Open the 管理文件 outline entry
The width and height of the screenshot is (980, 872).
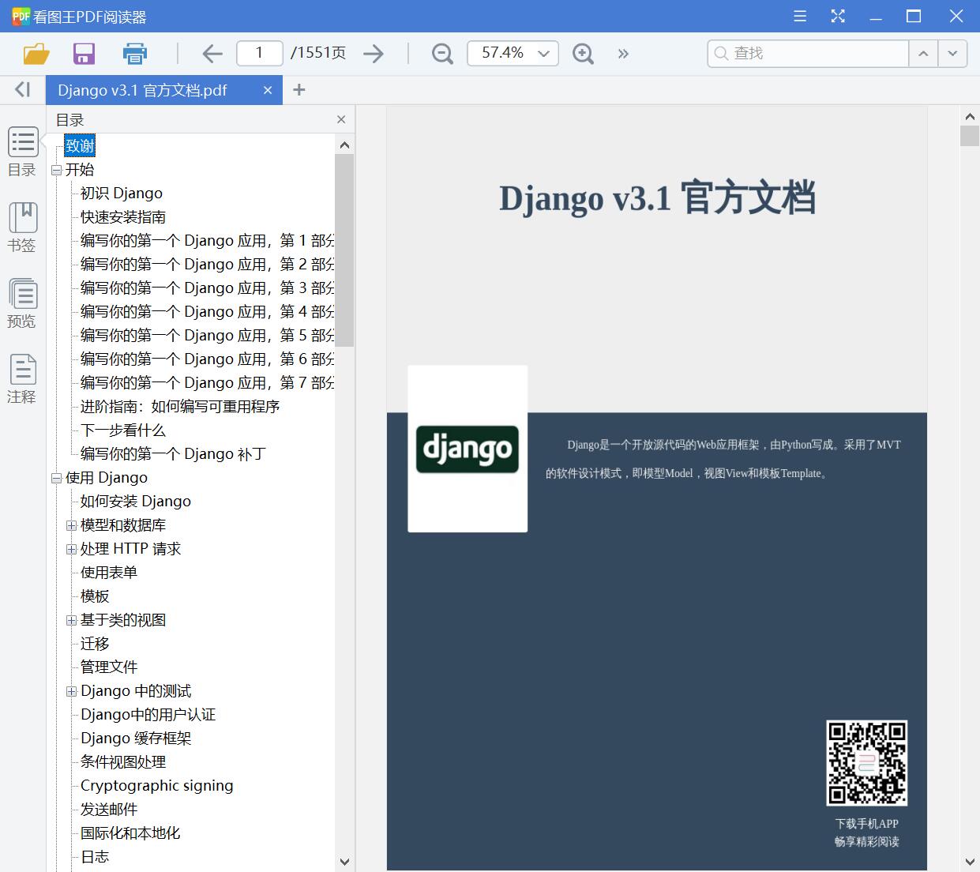click(109, 667)
